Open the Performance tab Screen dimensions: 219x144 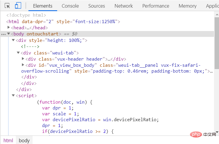tap(156, 6)
